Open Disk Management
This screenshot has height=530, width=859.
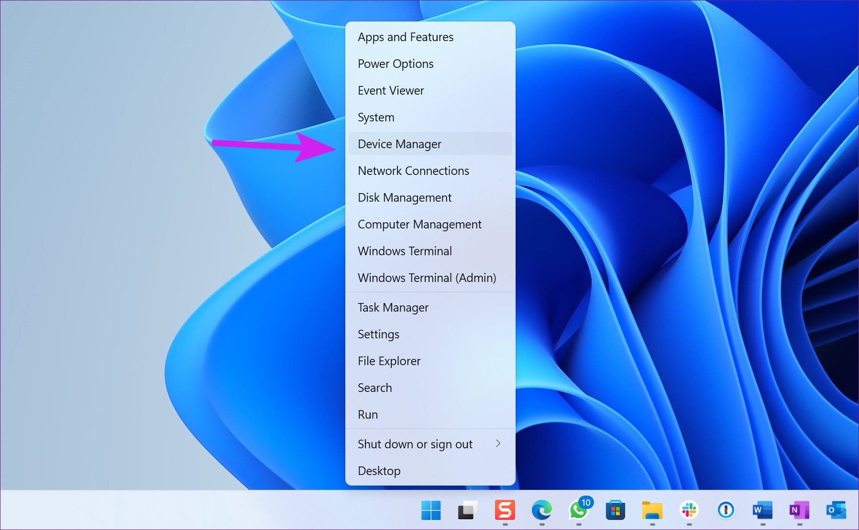click(x=404, y=197)
